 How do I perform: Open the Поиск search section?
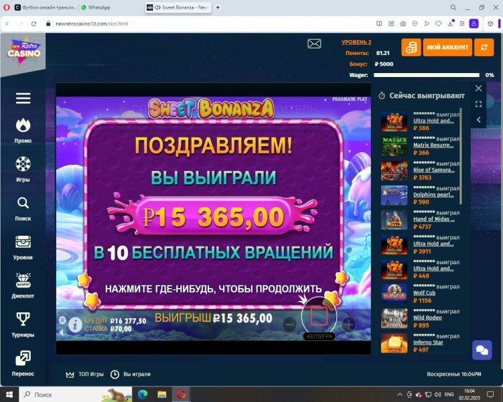(x=23, y=208)
